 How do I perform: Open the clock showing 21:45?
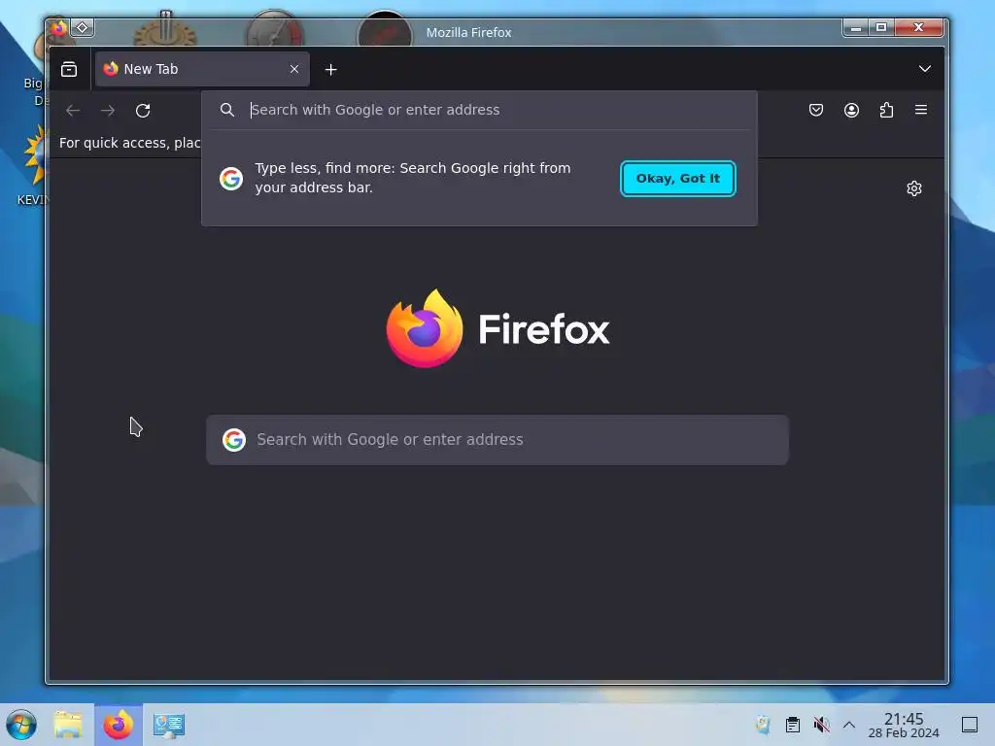point(904,725)
